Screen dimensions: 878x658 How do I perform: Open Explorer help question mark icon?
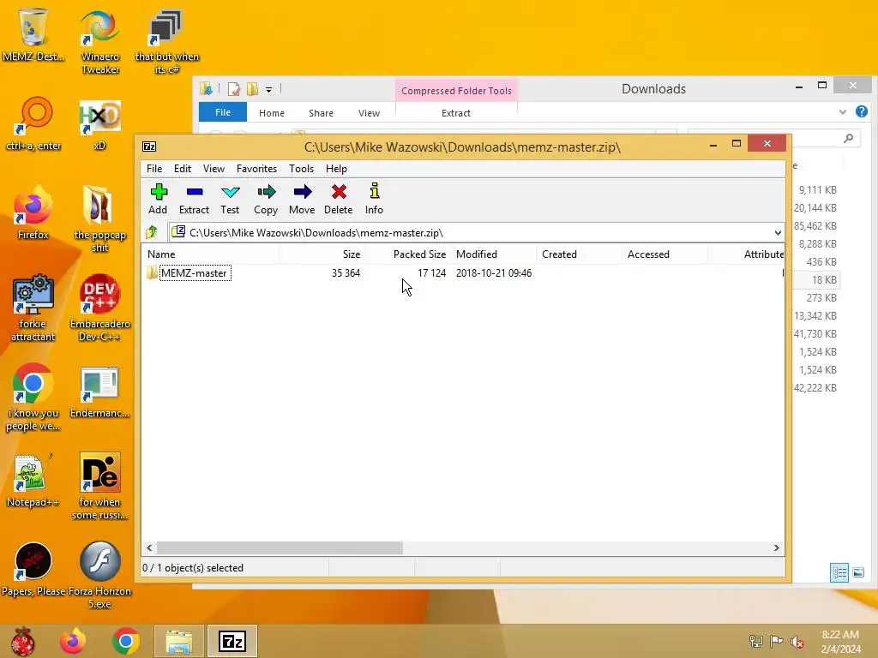862,112
